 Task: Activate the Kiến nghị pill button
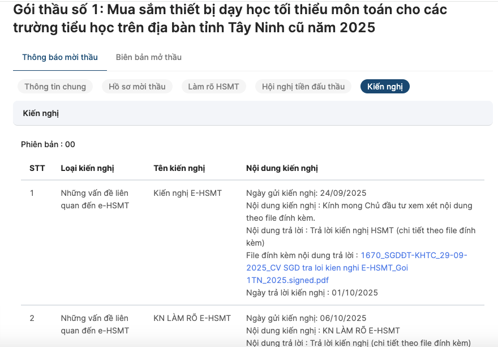(385, 86)
